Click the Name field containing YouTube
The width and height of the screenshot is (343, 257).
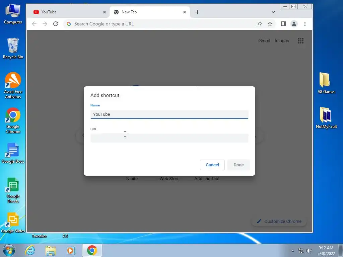click(x=169, y=114)
